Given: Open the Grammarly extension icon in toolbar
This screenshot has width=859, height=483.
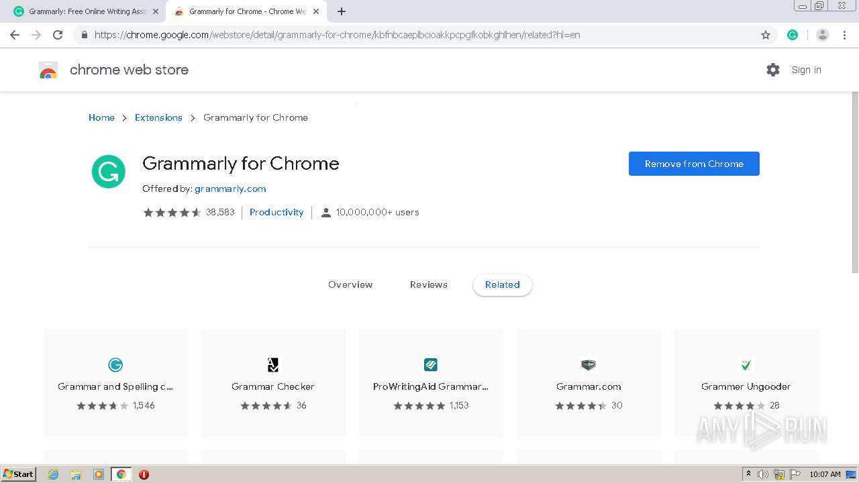Looking at the screenshot, I should coord(793,35).
